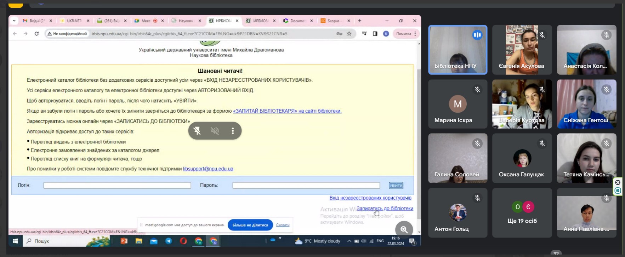This screenshot has height=257, width=625.
Task: Click the Логін input field
Action: (x=117, y=185)
